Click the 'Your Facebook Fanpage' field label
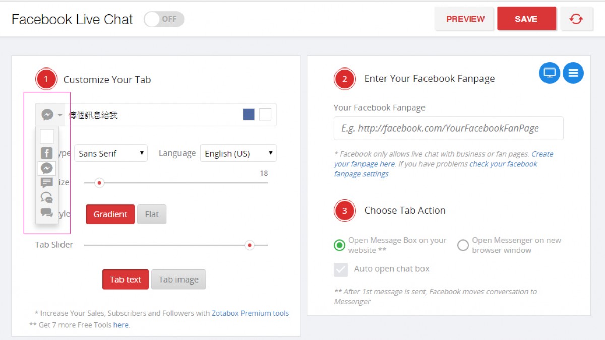Image resolution: width=605 pixels, height=340 pixels. (380, 107)
